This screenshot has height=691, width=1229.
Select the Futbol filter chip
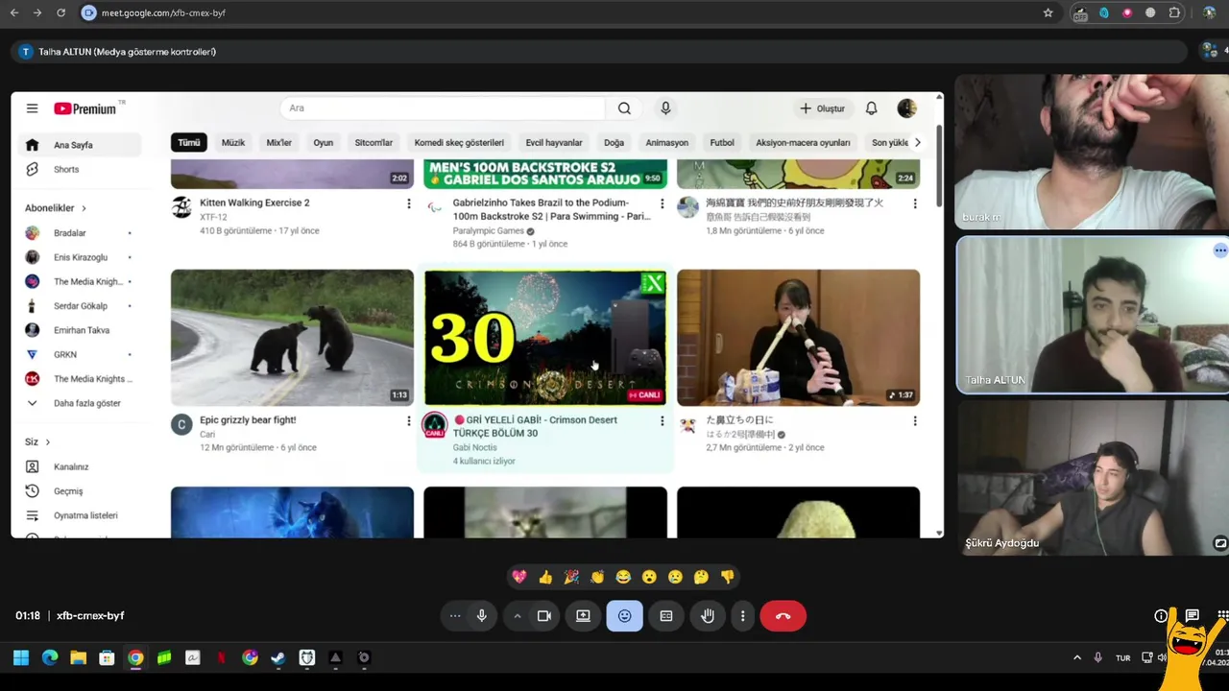coord(722,142)
